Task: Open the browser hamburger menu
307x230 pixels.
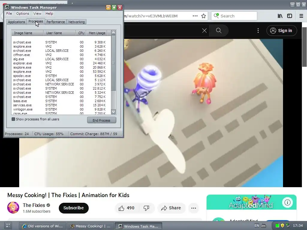Action: [x=301, y=16]
